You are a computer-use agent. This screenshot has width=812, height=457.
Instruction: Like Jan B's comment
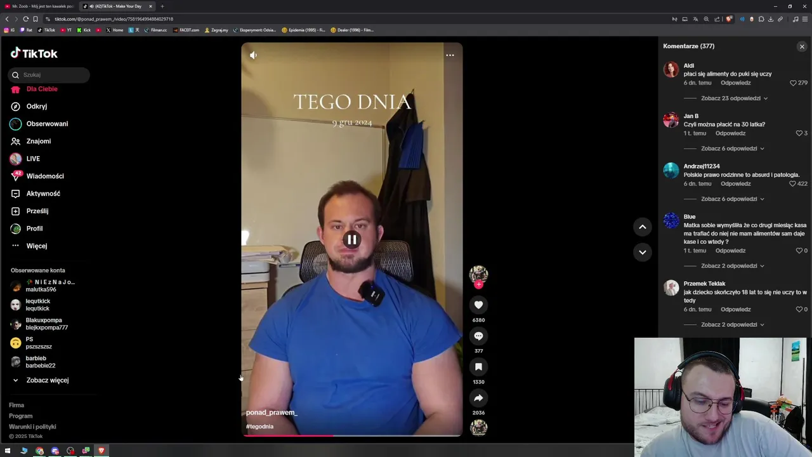point(799,133)
